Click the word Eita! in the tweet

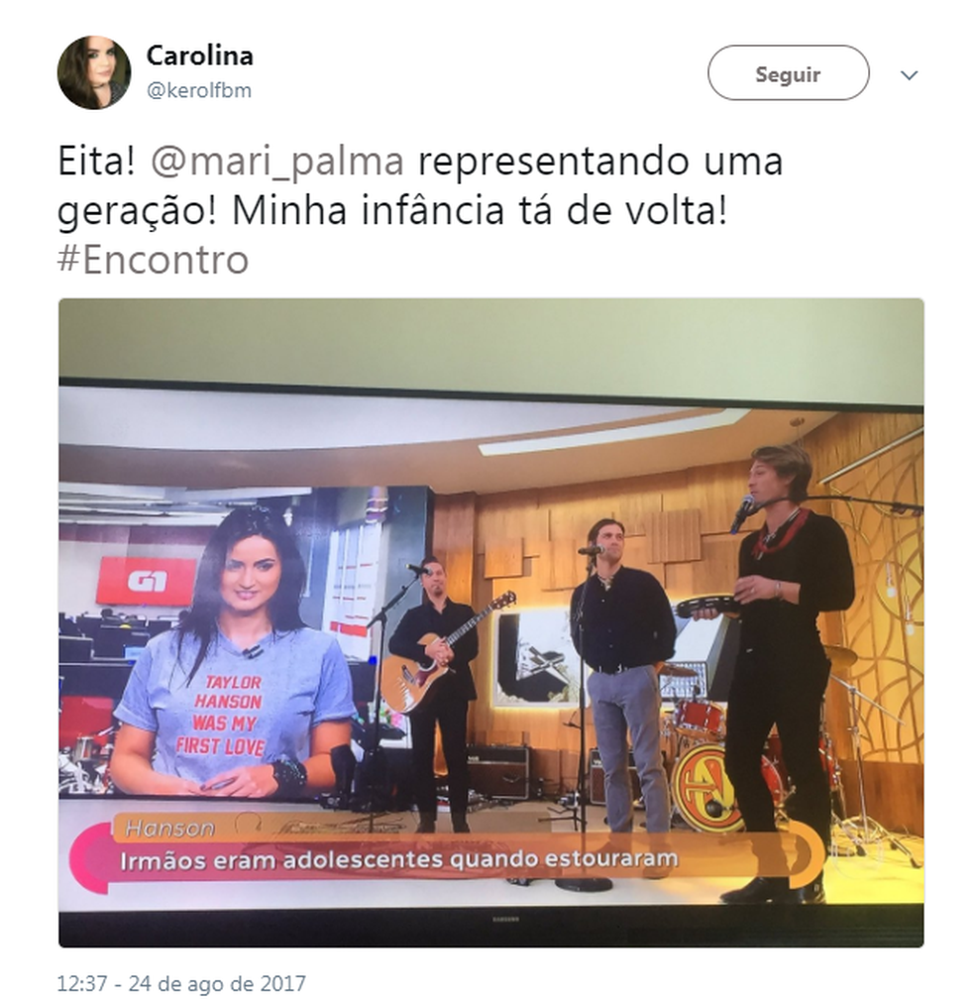tap(97, 161)
